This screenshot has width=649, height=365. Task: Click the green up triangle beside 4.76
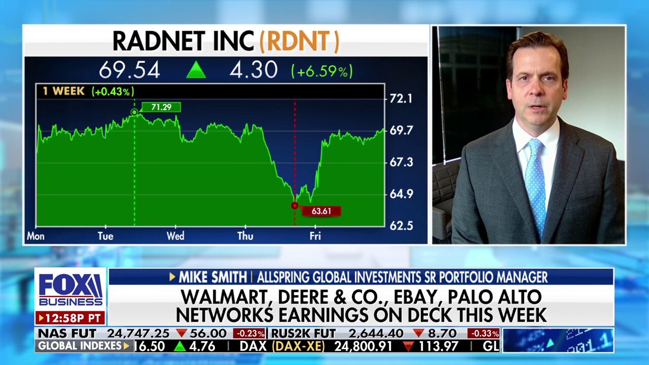[x=179, y=346]
